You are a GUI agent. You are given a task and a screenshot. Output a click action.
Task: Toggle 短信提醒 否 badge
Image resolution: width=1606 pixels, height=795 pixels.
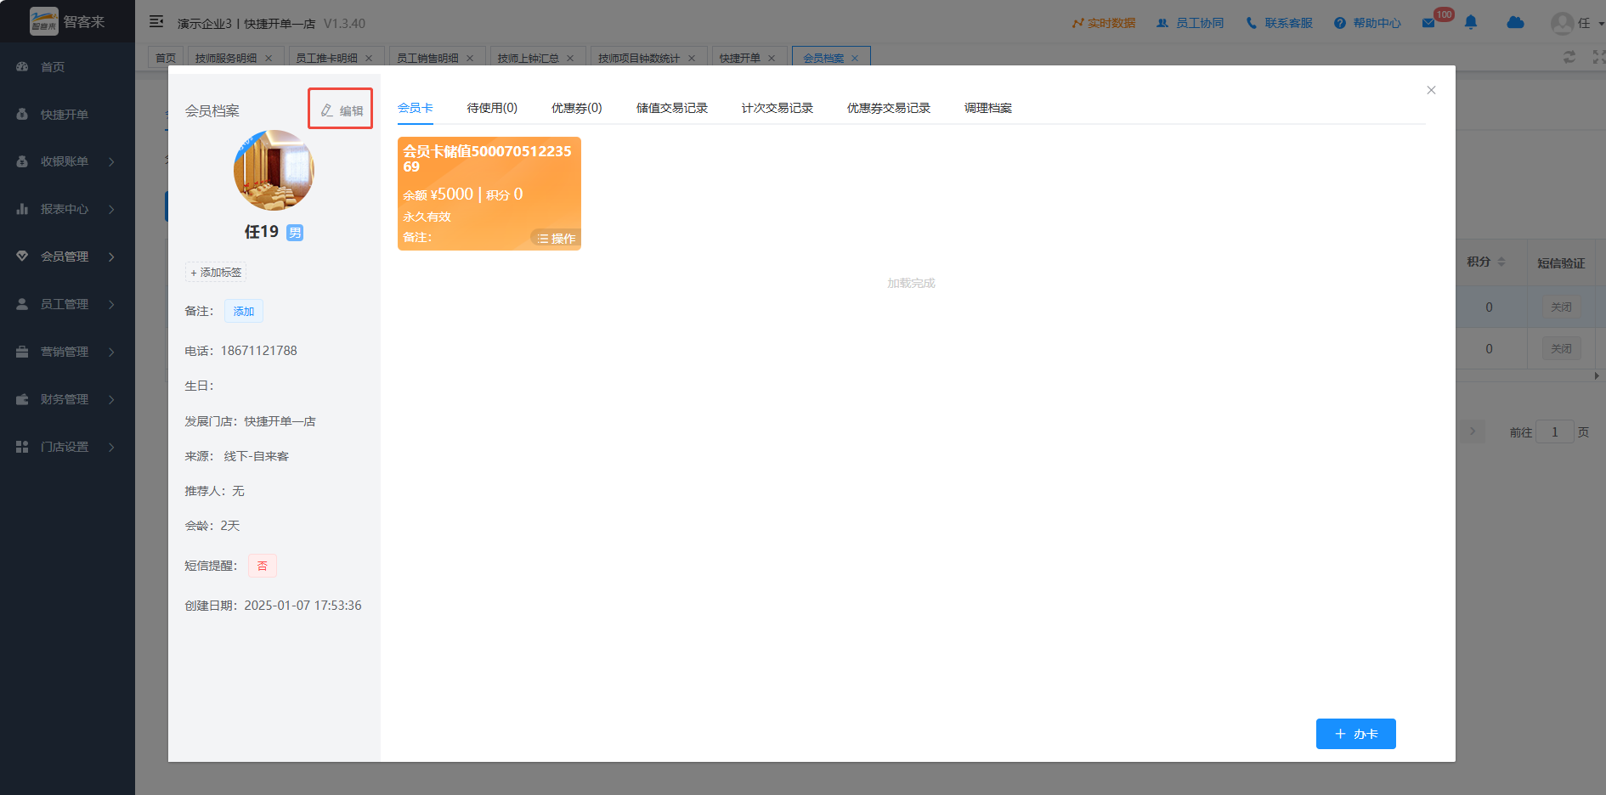[x=263, y=566]
